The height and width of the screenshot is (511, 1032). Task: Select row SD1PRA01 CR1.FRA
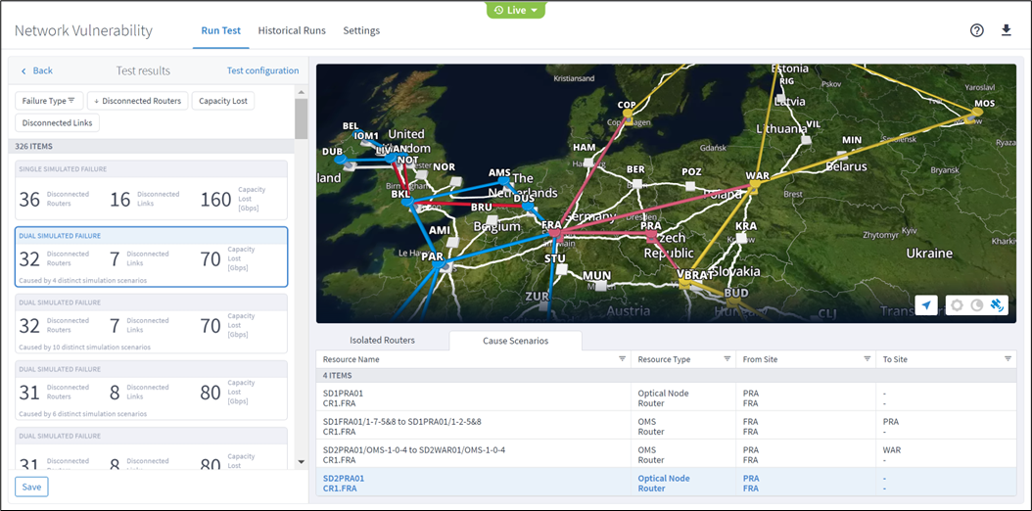666,397
